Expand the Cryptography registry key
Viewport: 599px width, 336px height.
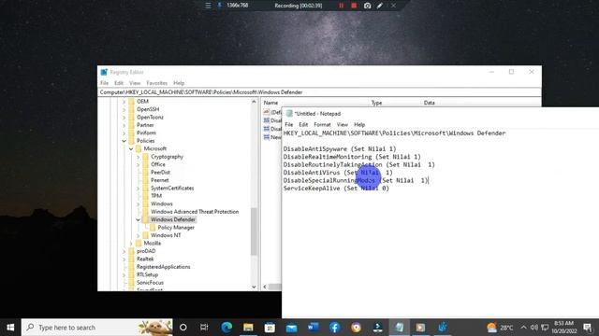click(138, 157)
